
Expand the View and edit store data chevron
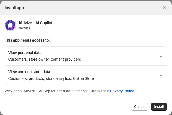tap(161, 75)
